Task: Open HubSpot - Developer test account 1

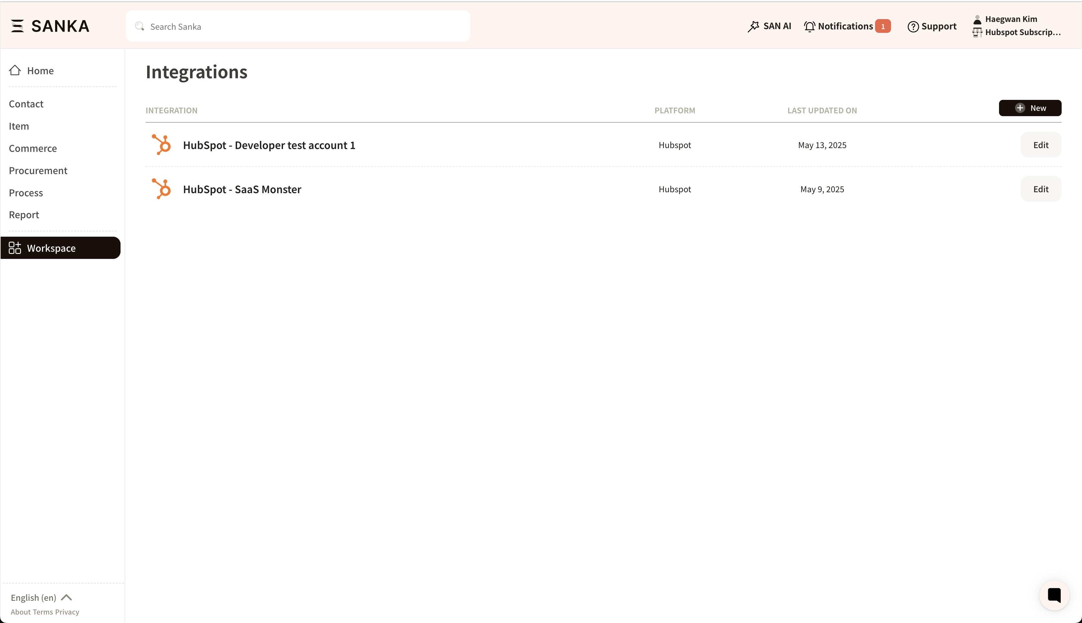Action: click(x=269, y=145)
